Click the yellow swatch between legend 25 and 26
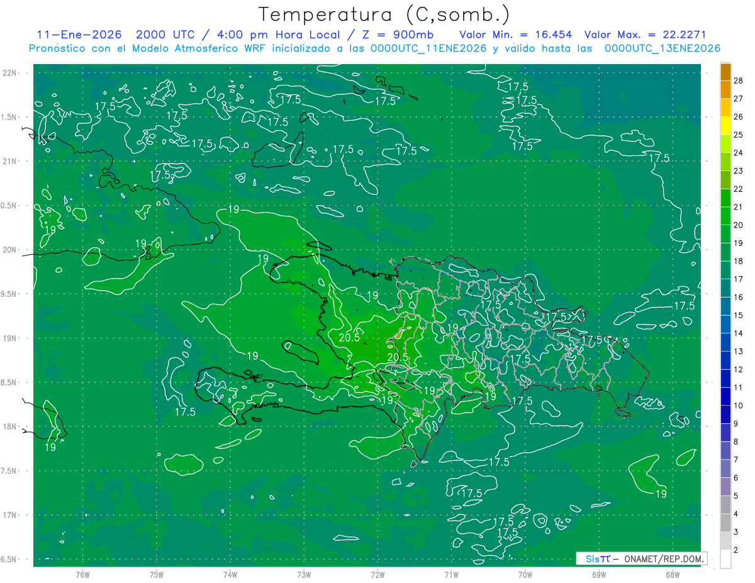Viewport: 755px width, 583px height. click(x=725, y=125)
